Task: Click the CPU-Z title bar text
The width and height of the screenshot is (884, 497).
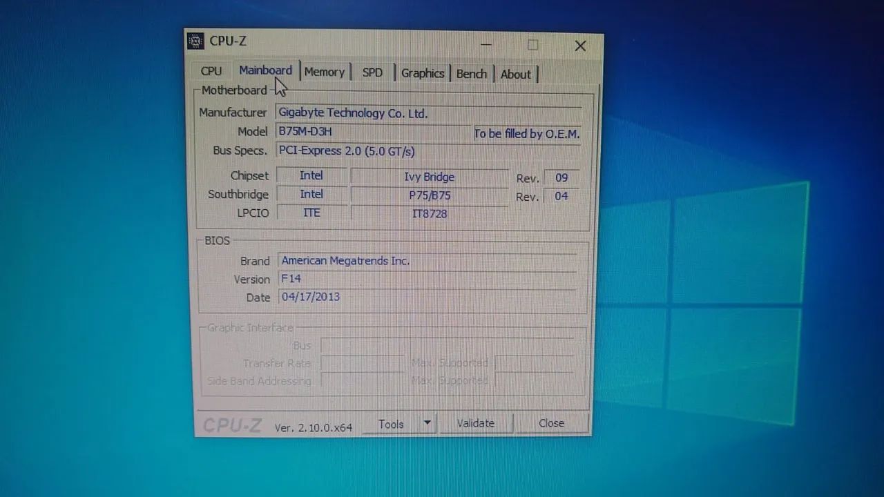Action: point(228,41)
